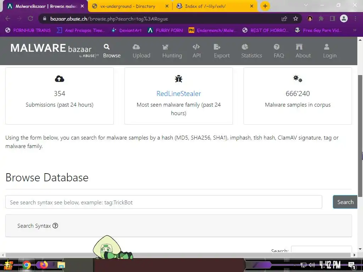Open the FAQ question mark icon
Image resolution: width=363 pixels, height=272 pixels.
[x=277, y=47]
